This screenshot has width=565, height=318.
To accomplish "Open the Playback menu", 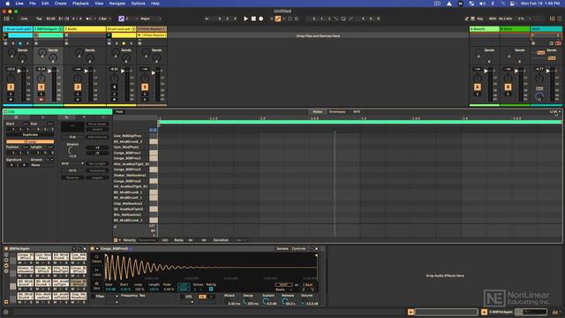I will (80, 4).
